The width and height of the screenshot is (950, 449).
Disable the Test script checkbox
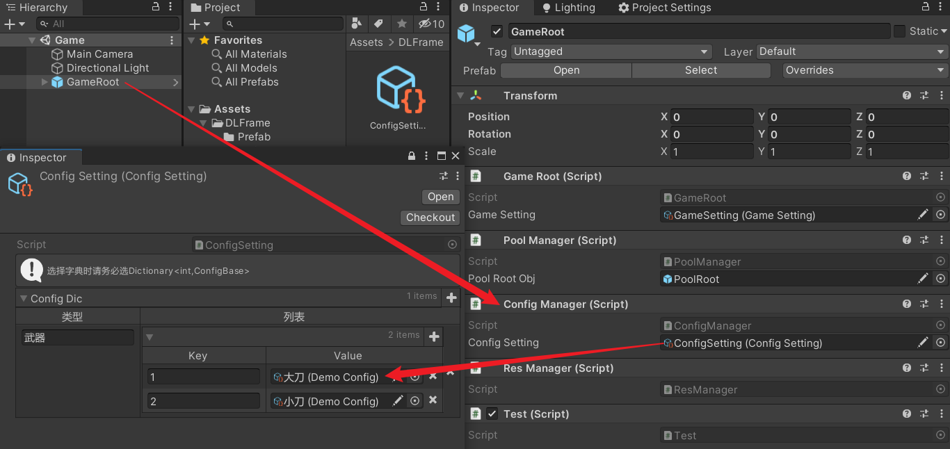pos(492,414)
